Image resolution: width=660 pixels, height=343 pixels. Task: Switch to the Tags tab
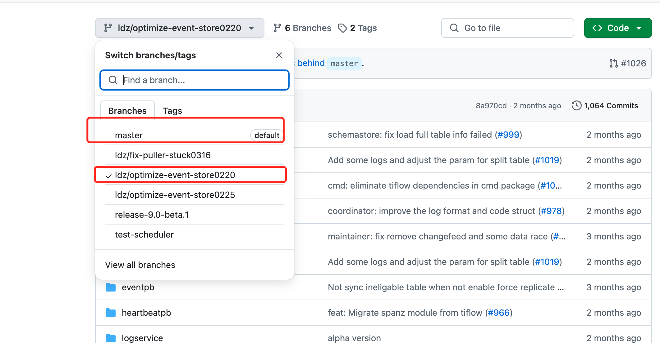coord(172,111)
